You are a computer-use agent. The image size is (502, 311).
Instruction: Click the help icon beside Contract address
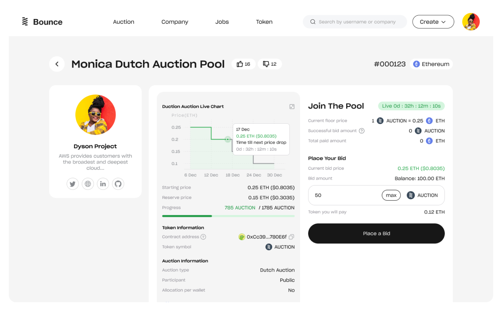(203, 237)
